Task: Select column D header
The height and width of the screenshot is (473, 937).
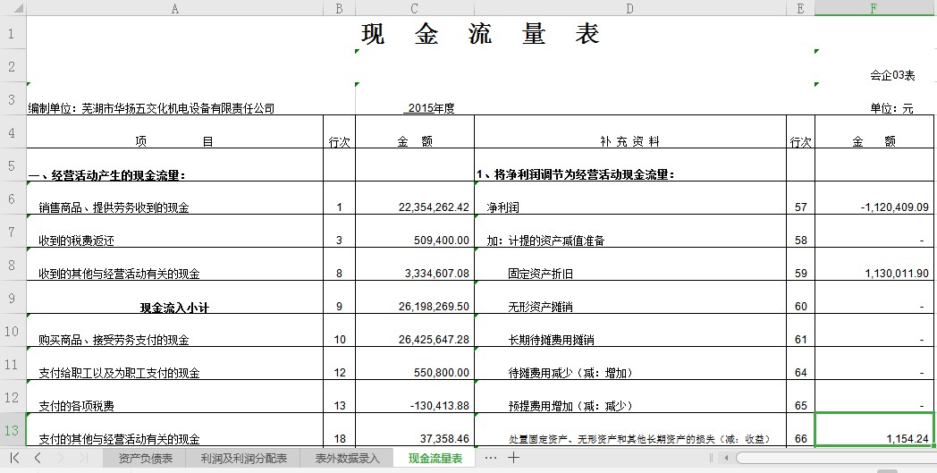Action: pyautogui.click(x=629, y=8)
